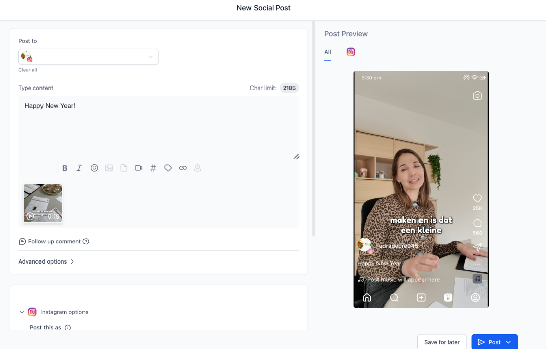Click the heart like icon in the preview

click(x=477, y=198)
